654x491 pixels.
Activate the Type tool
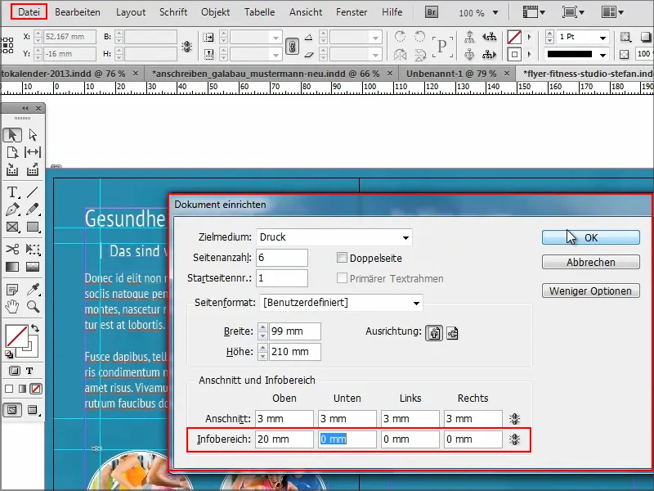point(12,192)
